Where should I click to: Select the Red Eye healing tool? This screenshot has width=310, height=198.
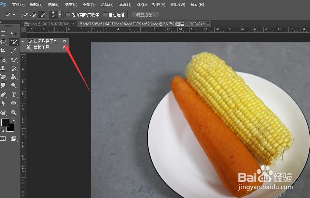point(3,60)
